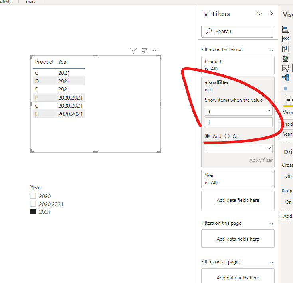Open more options for Filters on this visual

coord(271,50)
